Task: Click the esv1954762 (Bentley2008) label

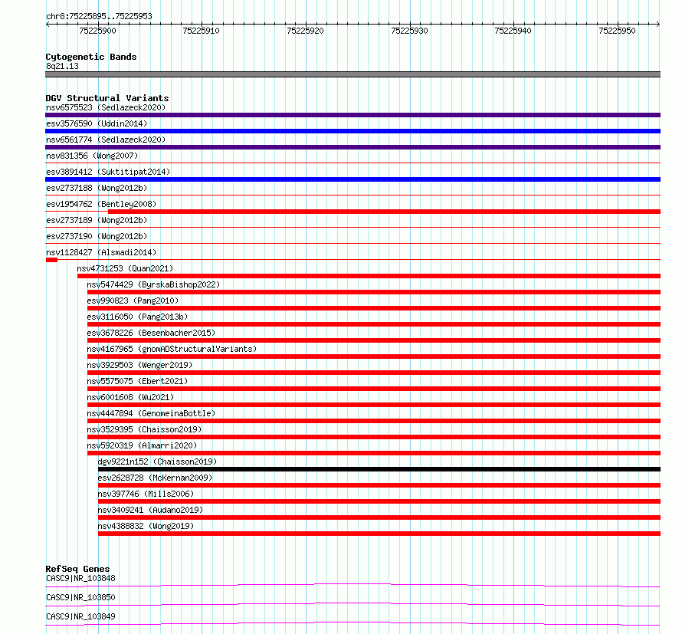Action: tap(101, 204)
